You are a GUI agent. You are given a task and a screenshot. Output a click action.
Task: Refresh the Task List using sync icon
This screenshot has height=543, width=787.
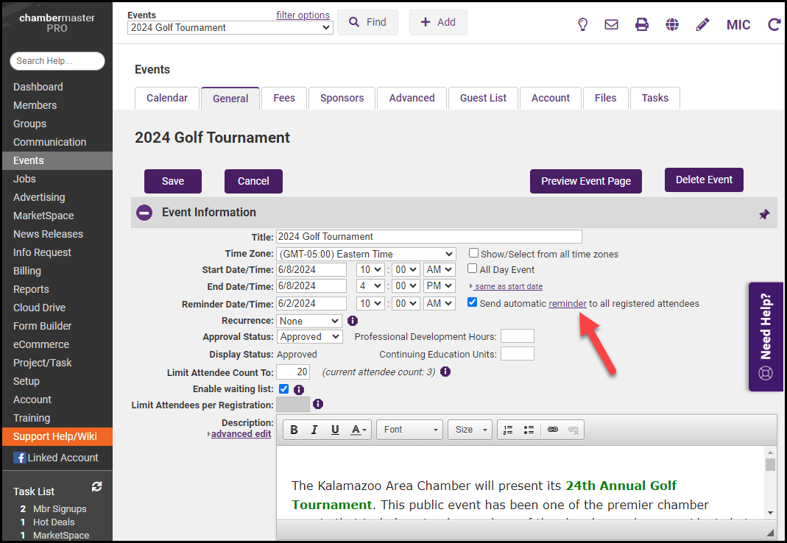pos(96,487)
